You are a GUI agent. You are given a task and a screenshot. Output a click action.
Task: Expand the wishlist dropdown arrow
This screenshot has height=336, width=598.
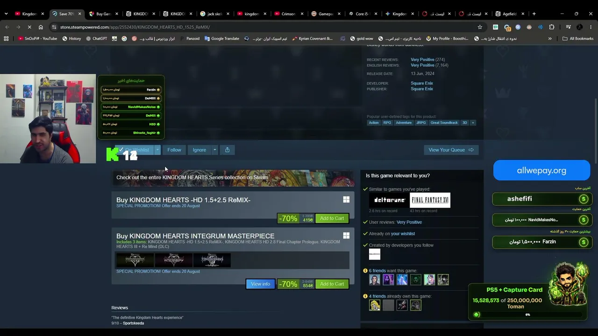157,150
